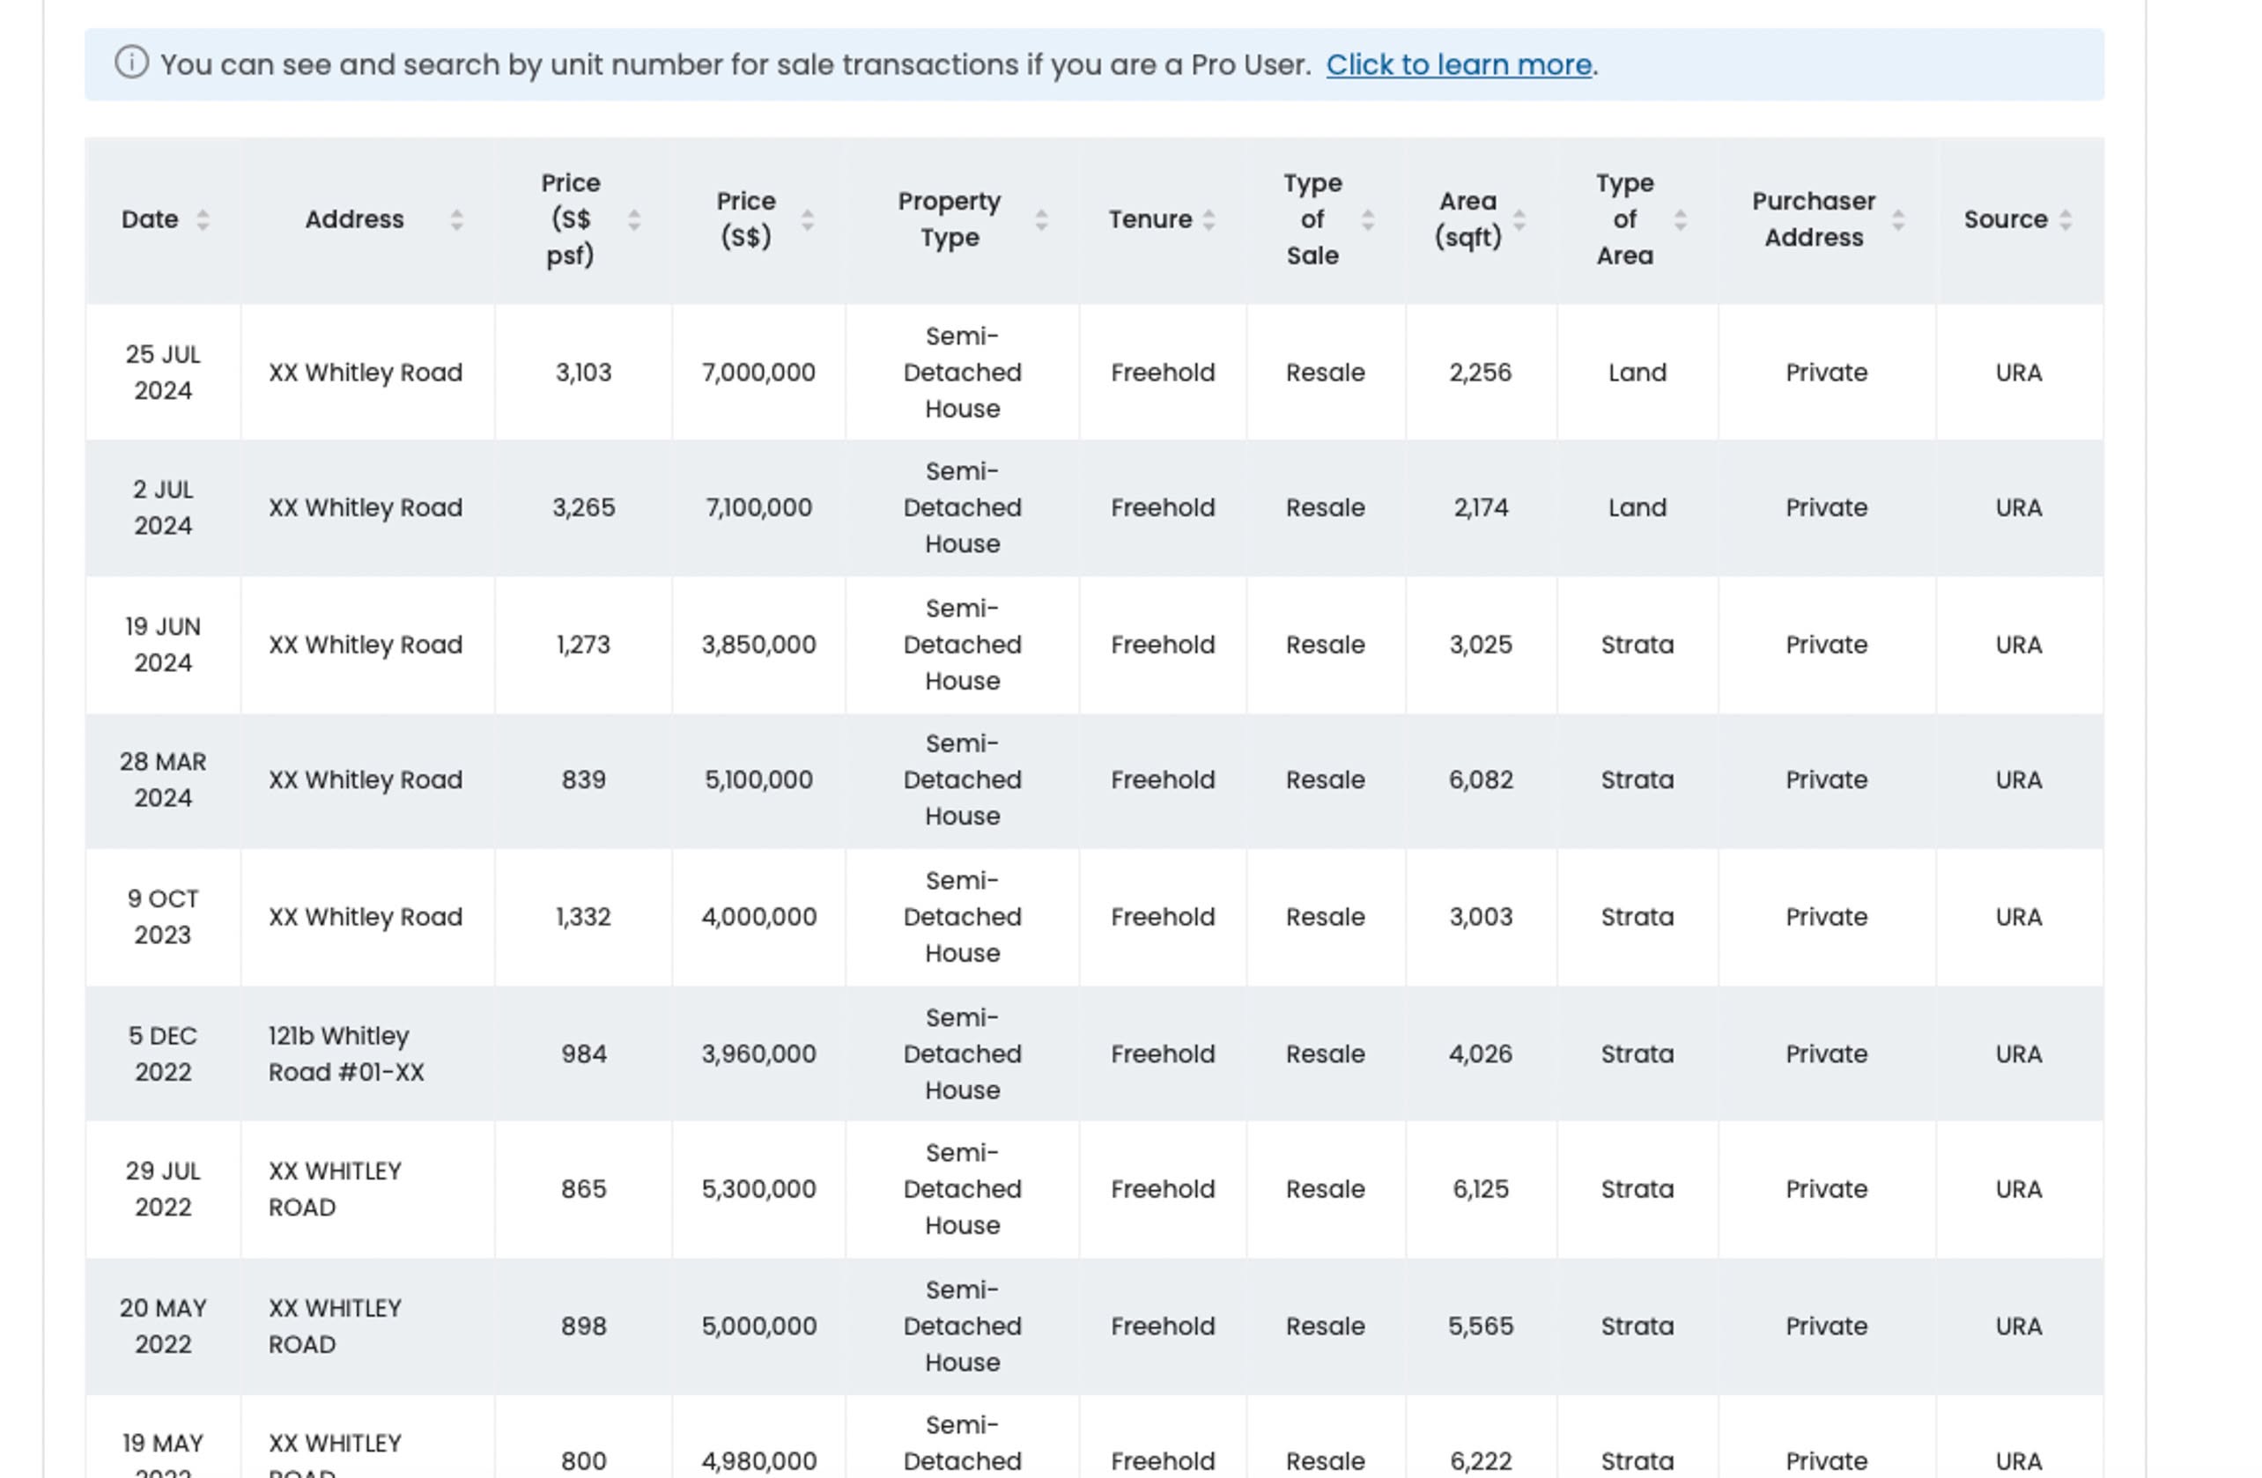This screenshot has width=2262, height=1478.
Task: Click the 7,100,000 price cell
Action: coord(758,507)
